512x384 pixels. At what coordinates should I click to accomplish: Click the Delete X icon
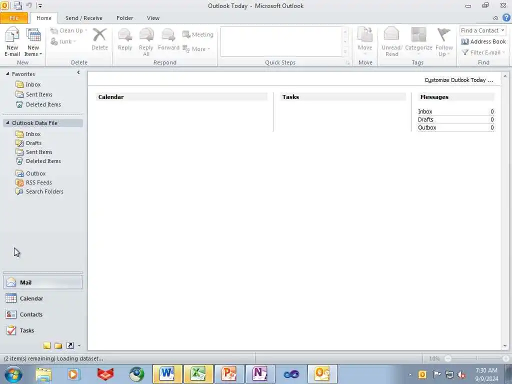[99, 34]
